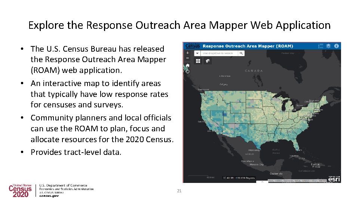
Task: Click the slide page number 21
Action: click(x=179, y=191)
